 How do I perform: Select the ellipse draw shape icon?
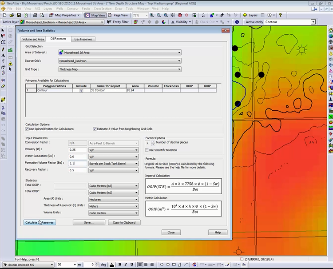tap(168, 265)
